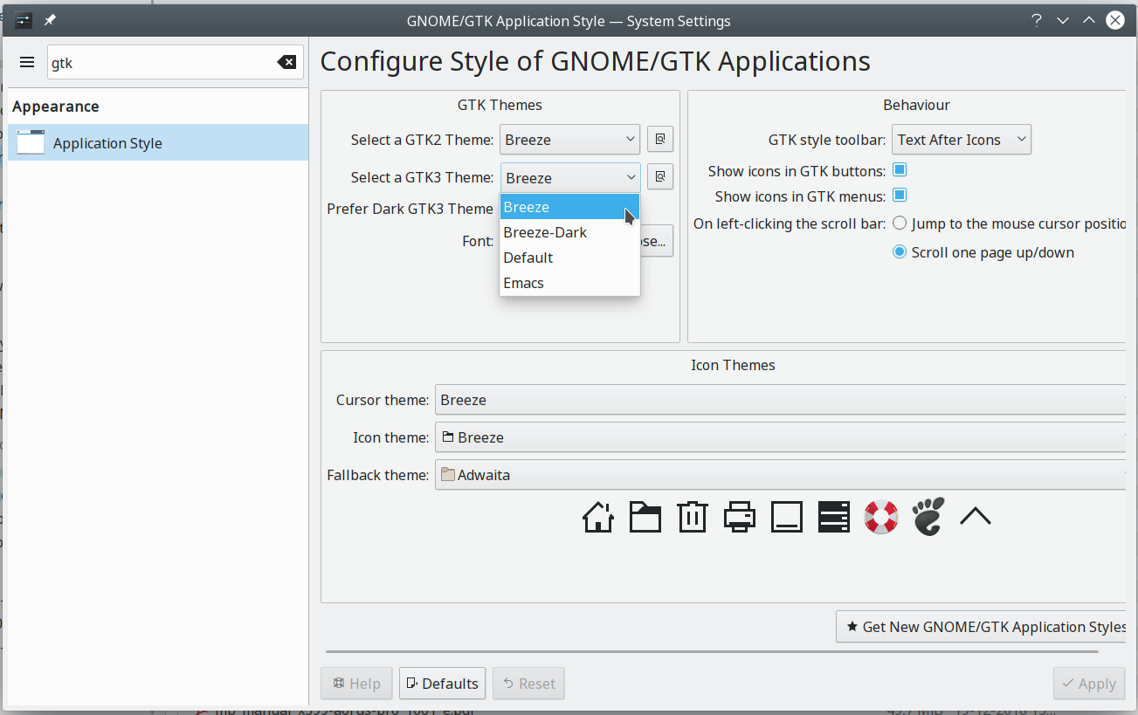
Task: Preview the selected GTK2 theme
Action: tap(660, 140)
